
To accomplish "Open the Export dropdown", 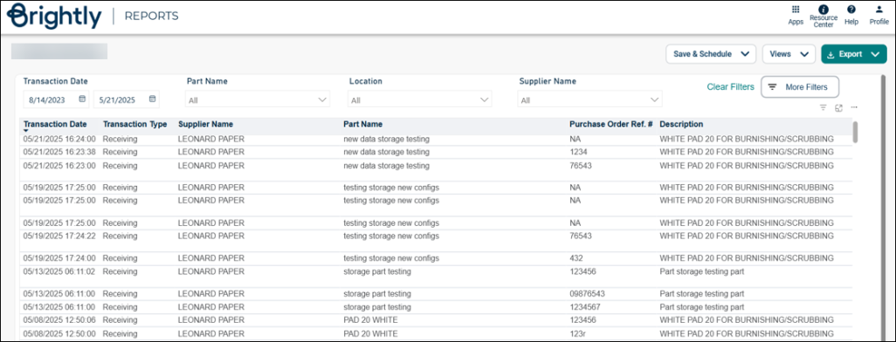I will 854,54.
